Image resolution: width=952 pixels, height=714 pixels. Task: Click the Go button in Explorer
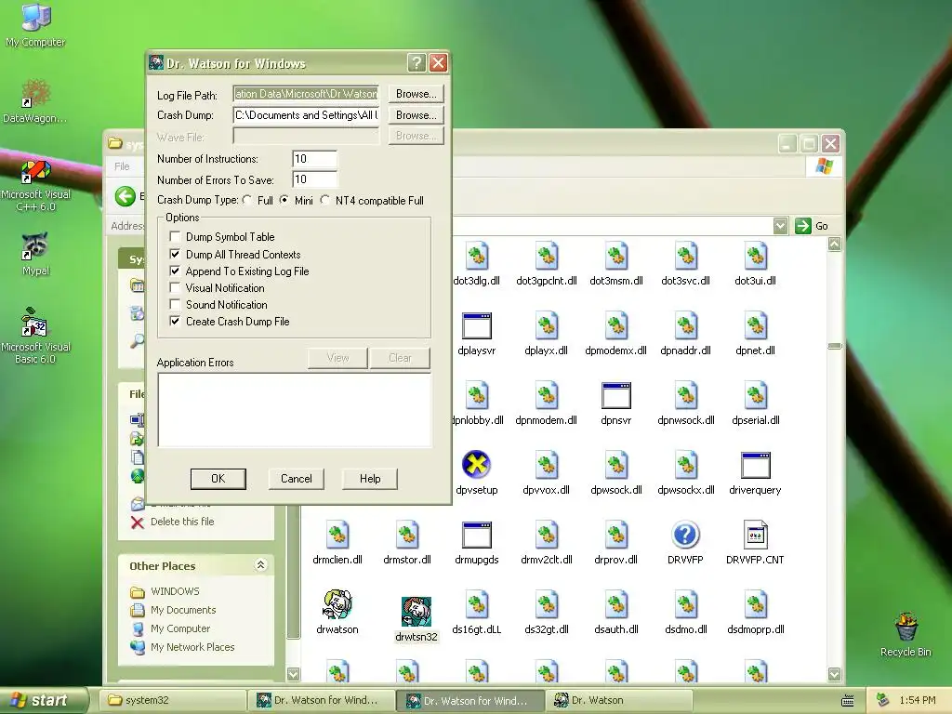pyautogui.click(x=813, y=226)
